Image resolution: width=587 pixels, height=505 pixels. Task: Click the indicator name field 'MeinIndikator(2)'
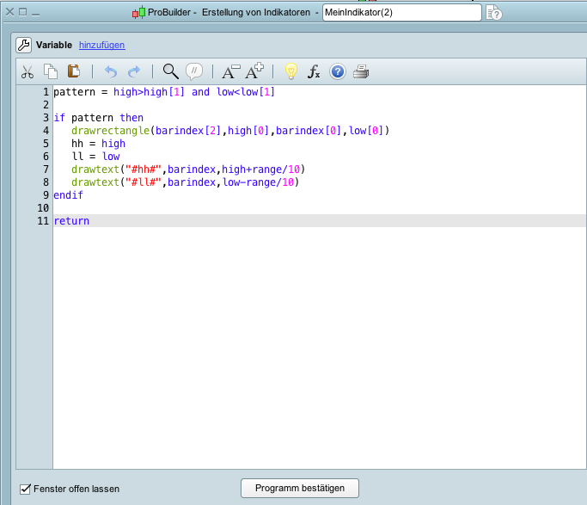click(x=401, y=12)
